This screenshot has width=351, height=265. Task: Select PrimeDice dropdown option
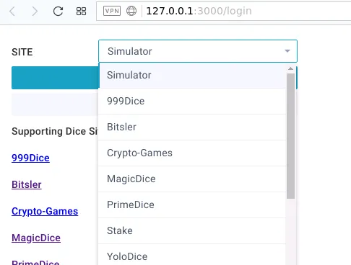pos(192,205)
